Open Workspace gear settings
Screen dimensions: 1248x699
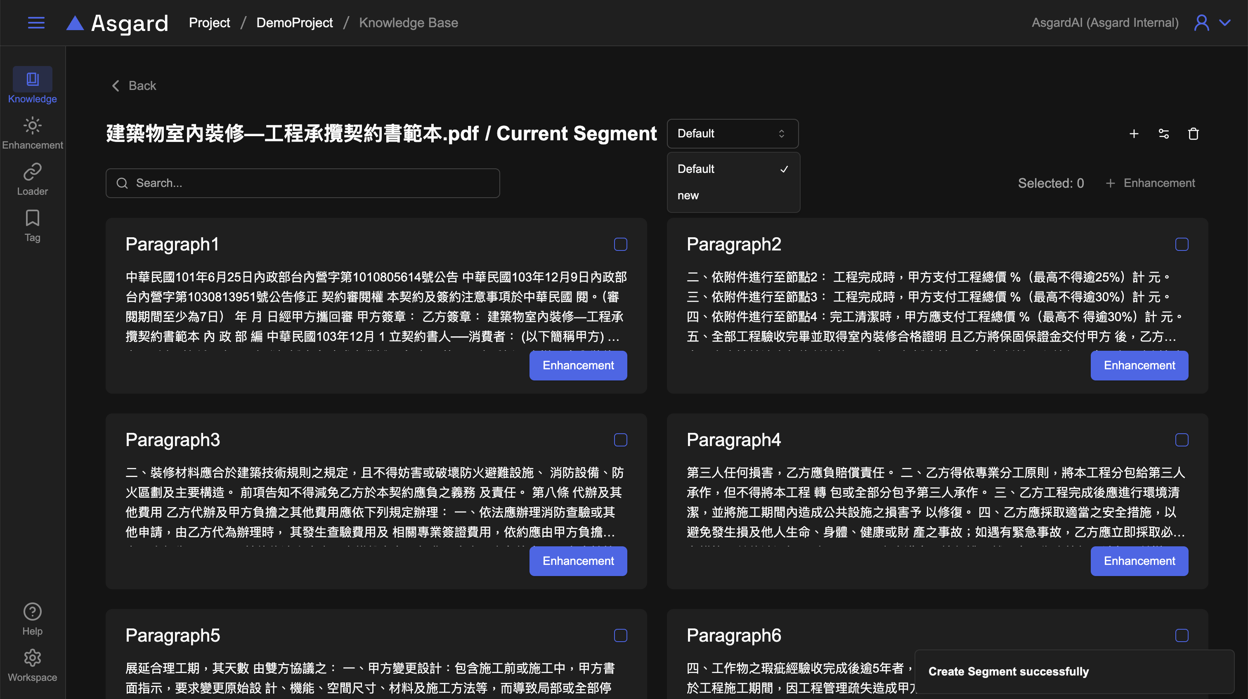[33, 658]
